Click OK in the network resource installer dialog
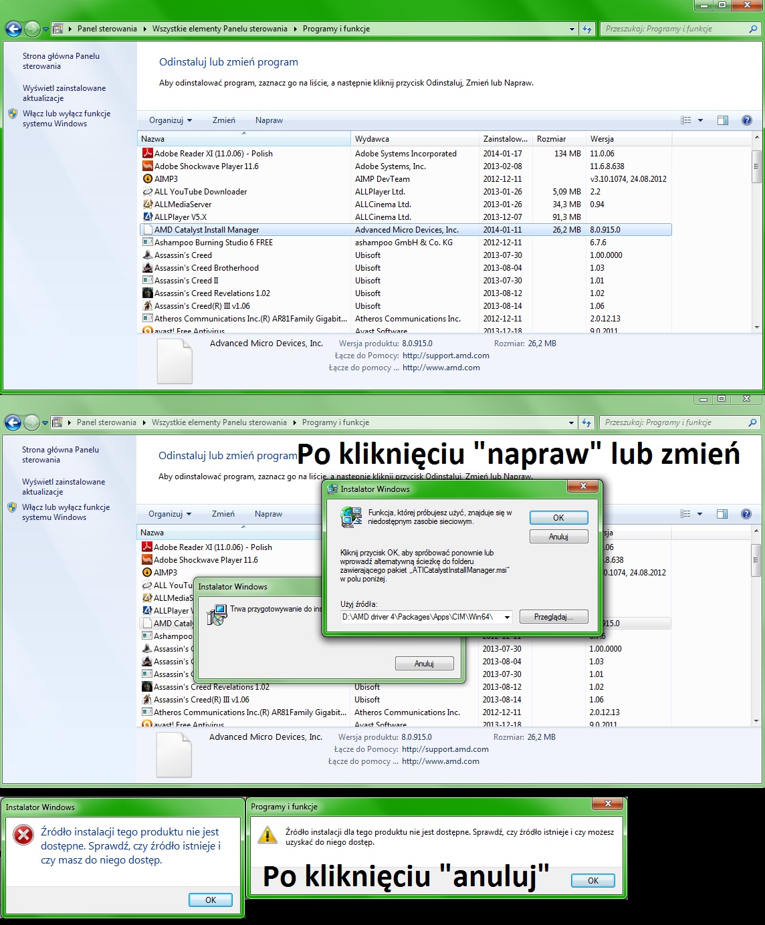The height and width of the screenshot is (925, 765). tap(558, 518)
